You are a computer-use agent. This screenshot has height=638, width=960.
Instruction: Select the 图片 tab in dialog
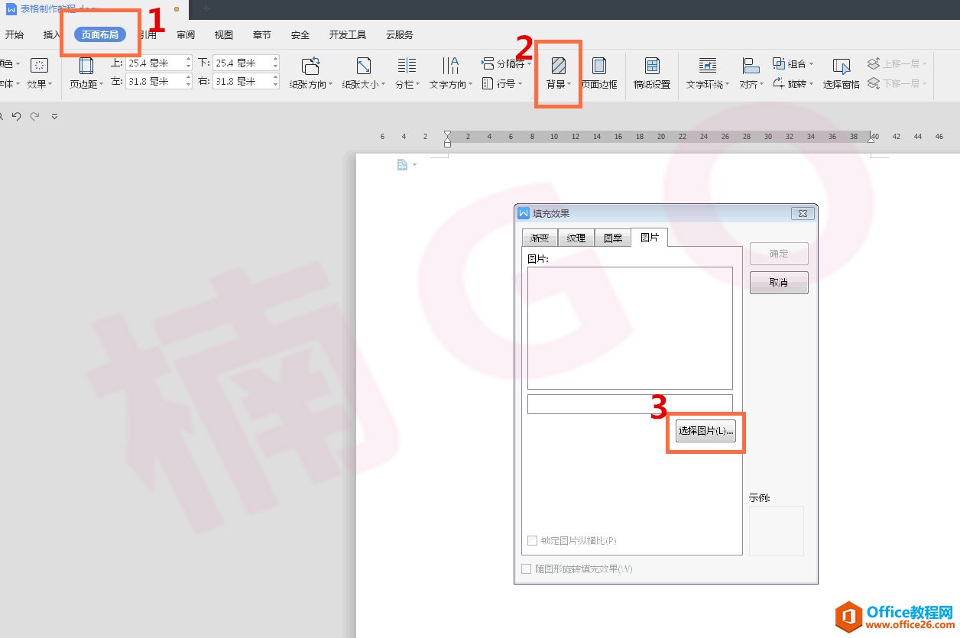650,237
